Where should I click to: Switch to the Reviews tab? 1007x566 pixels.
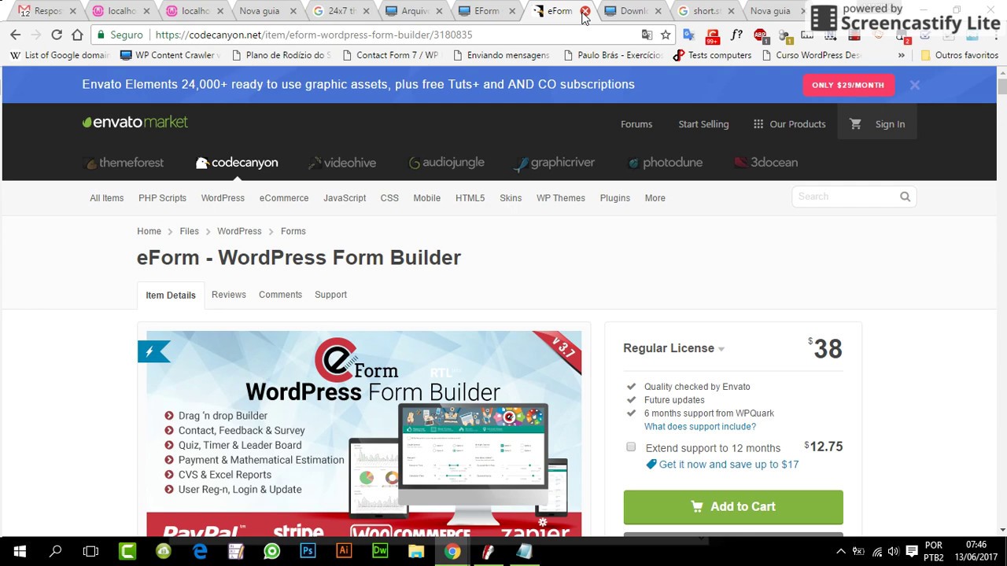[x=229, y=295]
